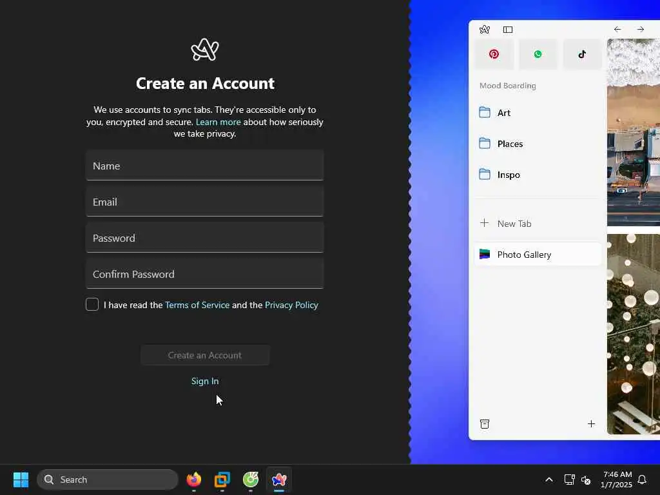Click the network status tray icon

coord(569,480)
